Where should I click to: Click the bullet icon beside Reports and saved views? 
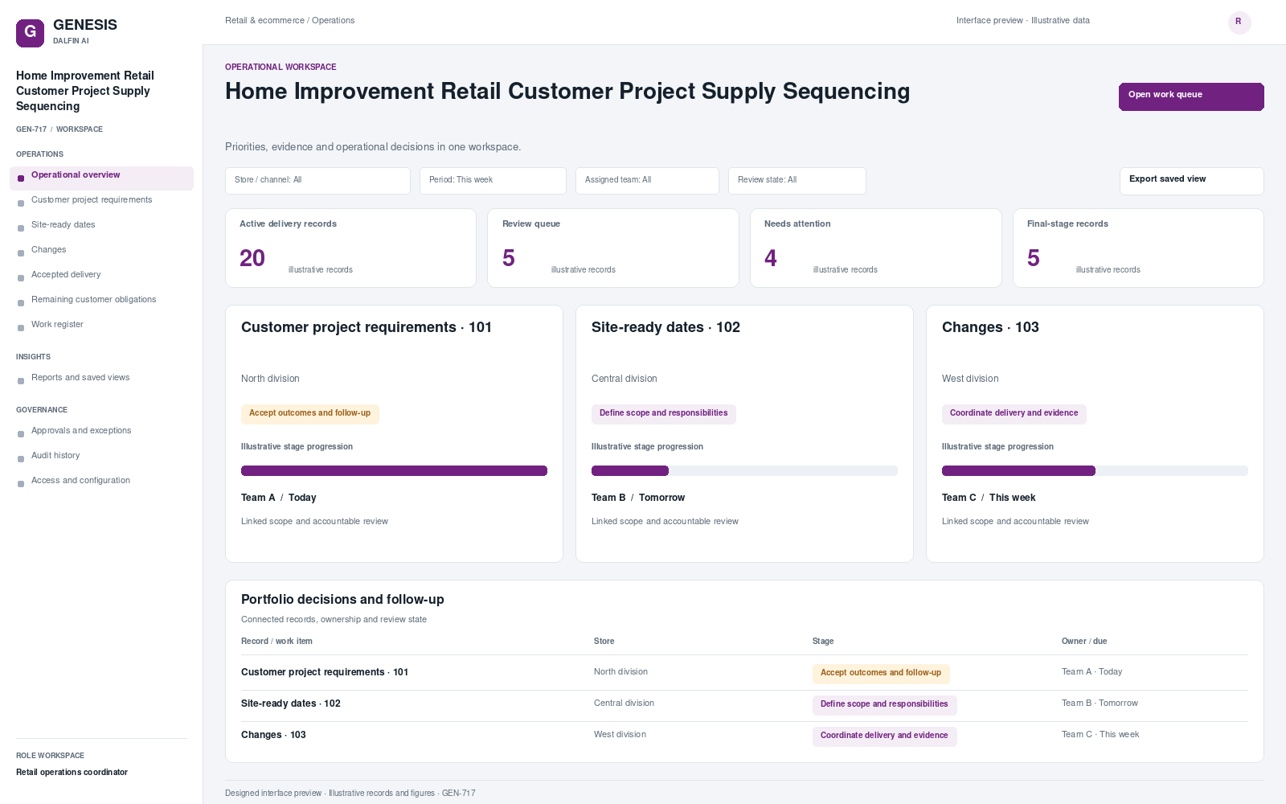tap(21, 381)
